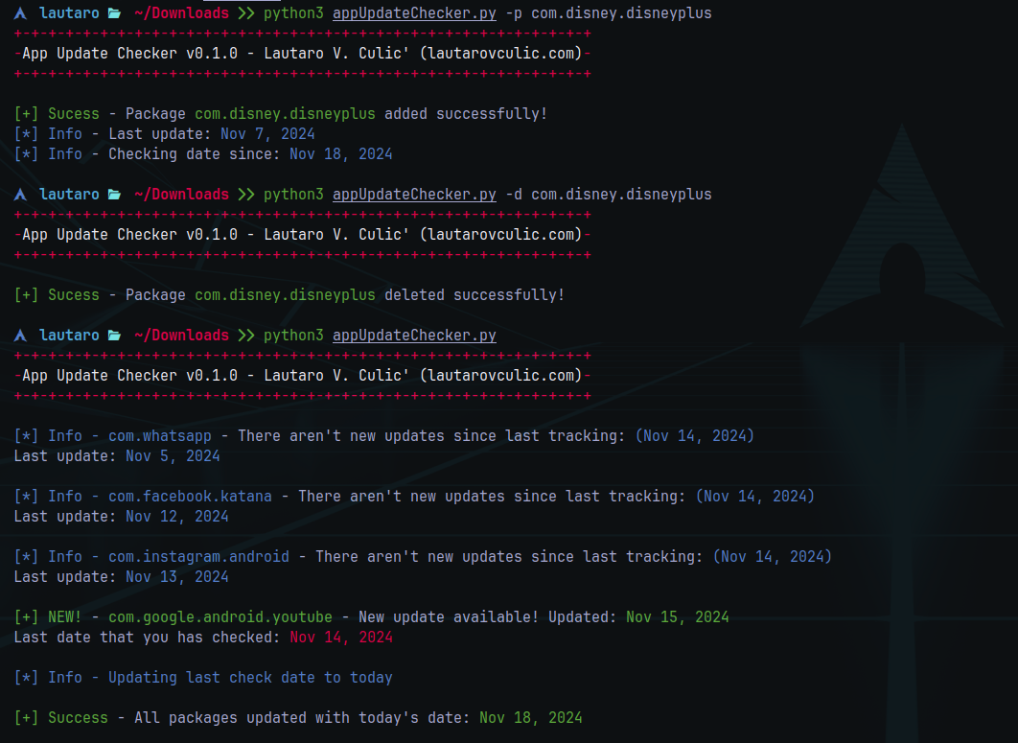The width and height of the screenshot is (1018, 743).
Task: Click com.disney.disneyplus argument after the -d flag
Action: coord(621,195)
